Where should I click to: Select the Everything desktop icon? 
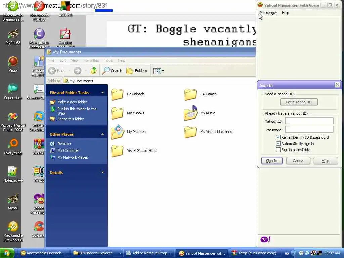pos(13,146)
